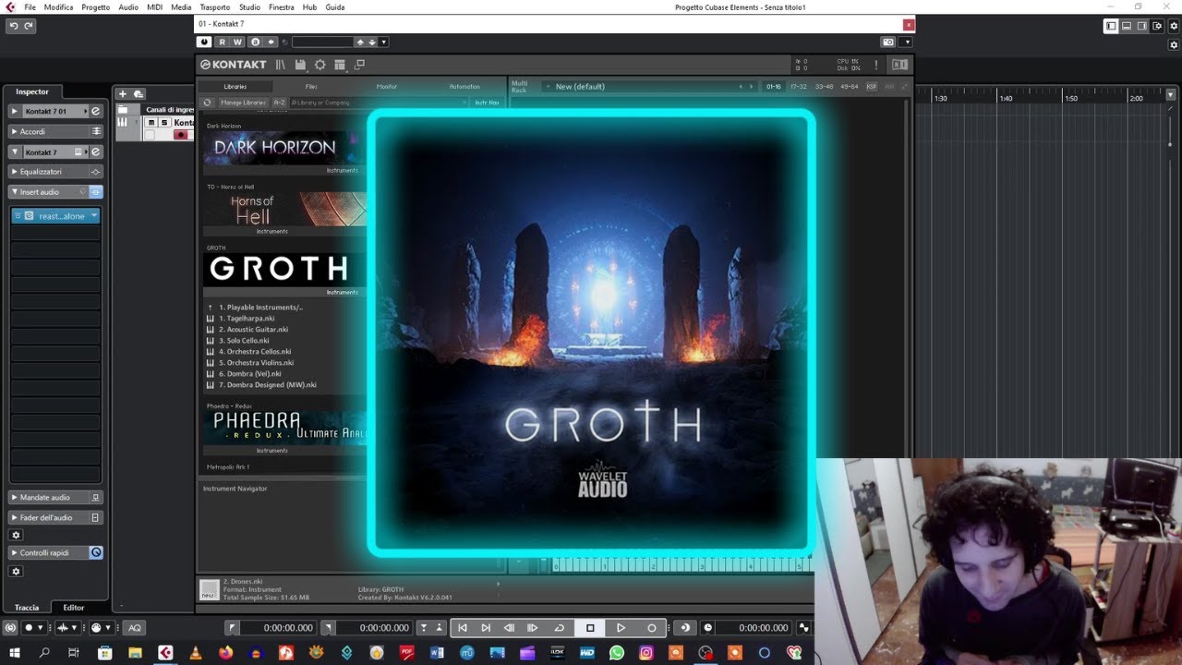Solo the Kontakt track

click(164, 122)
